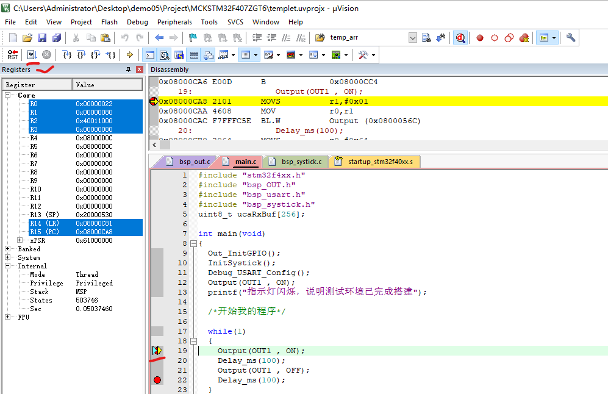Click the New file icon

click(x=13, y=38)
